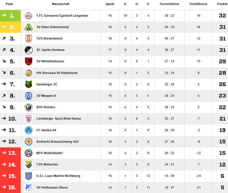
Task: Click the SV Meppen II crest
Action: point(28,96)
